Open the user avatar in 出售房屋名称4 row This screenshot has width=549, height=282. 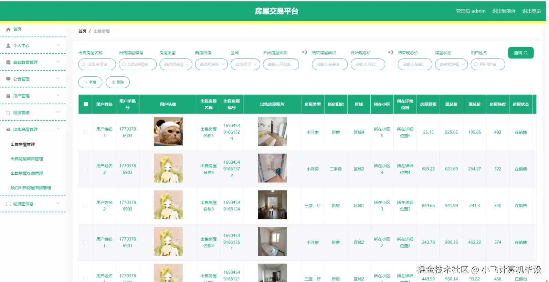tap(168, 168)
